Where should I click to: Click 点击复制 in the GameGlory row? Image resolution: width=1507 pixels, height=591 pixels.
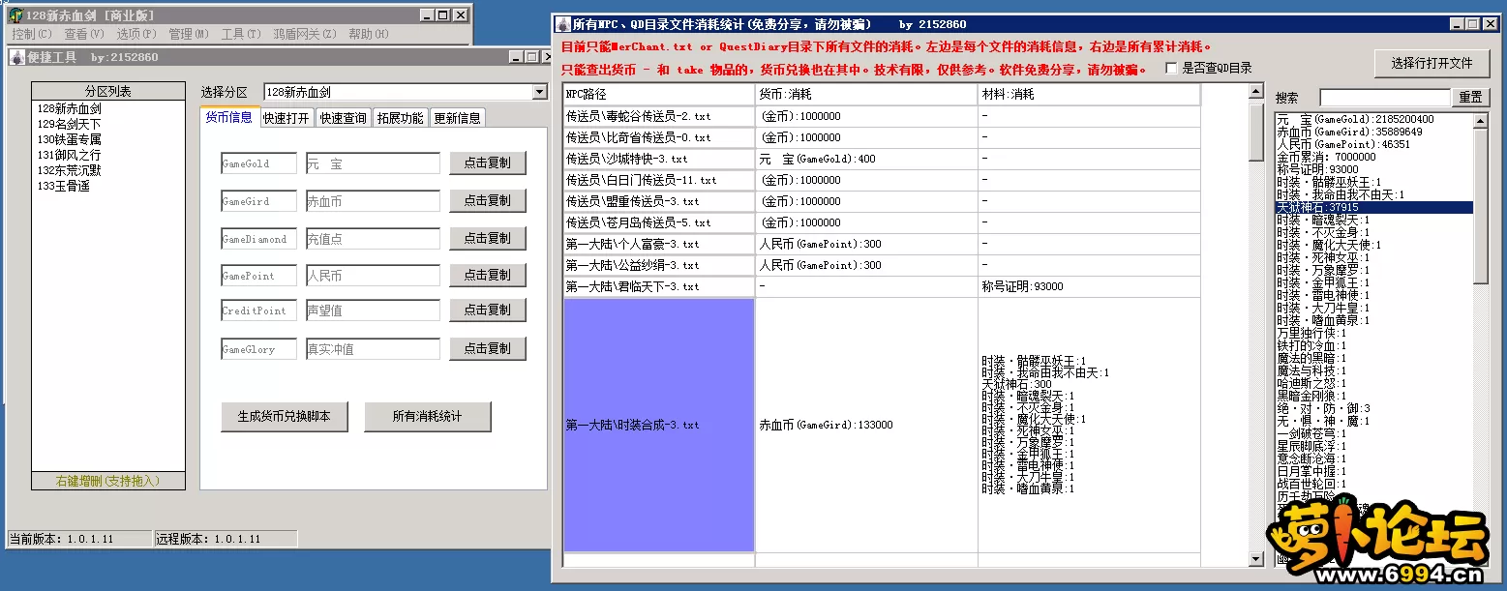point(488,348)
